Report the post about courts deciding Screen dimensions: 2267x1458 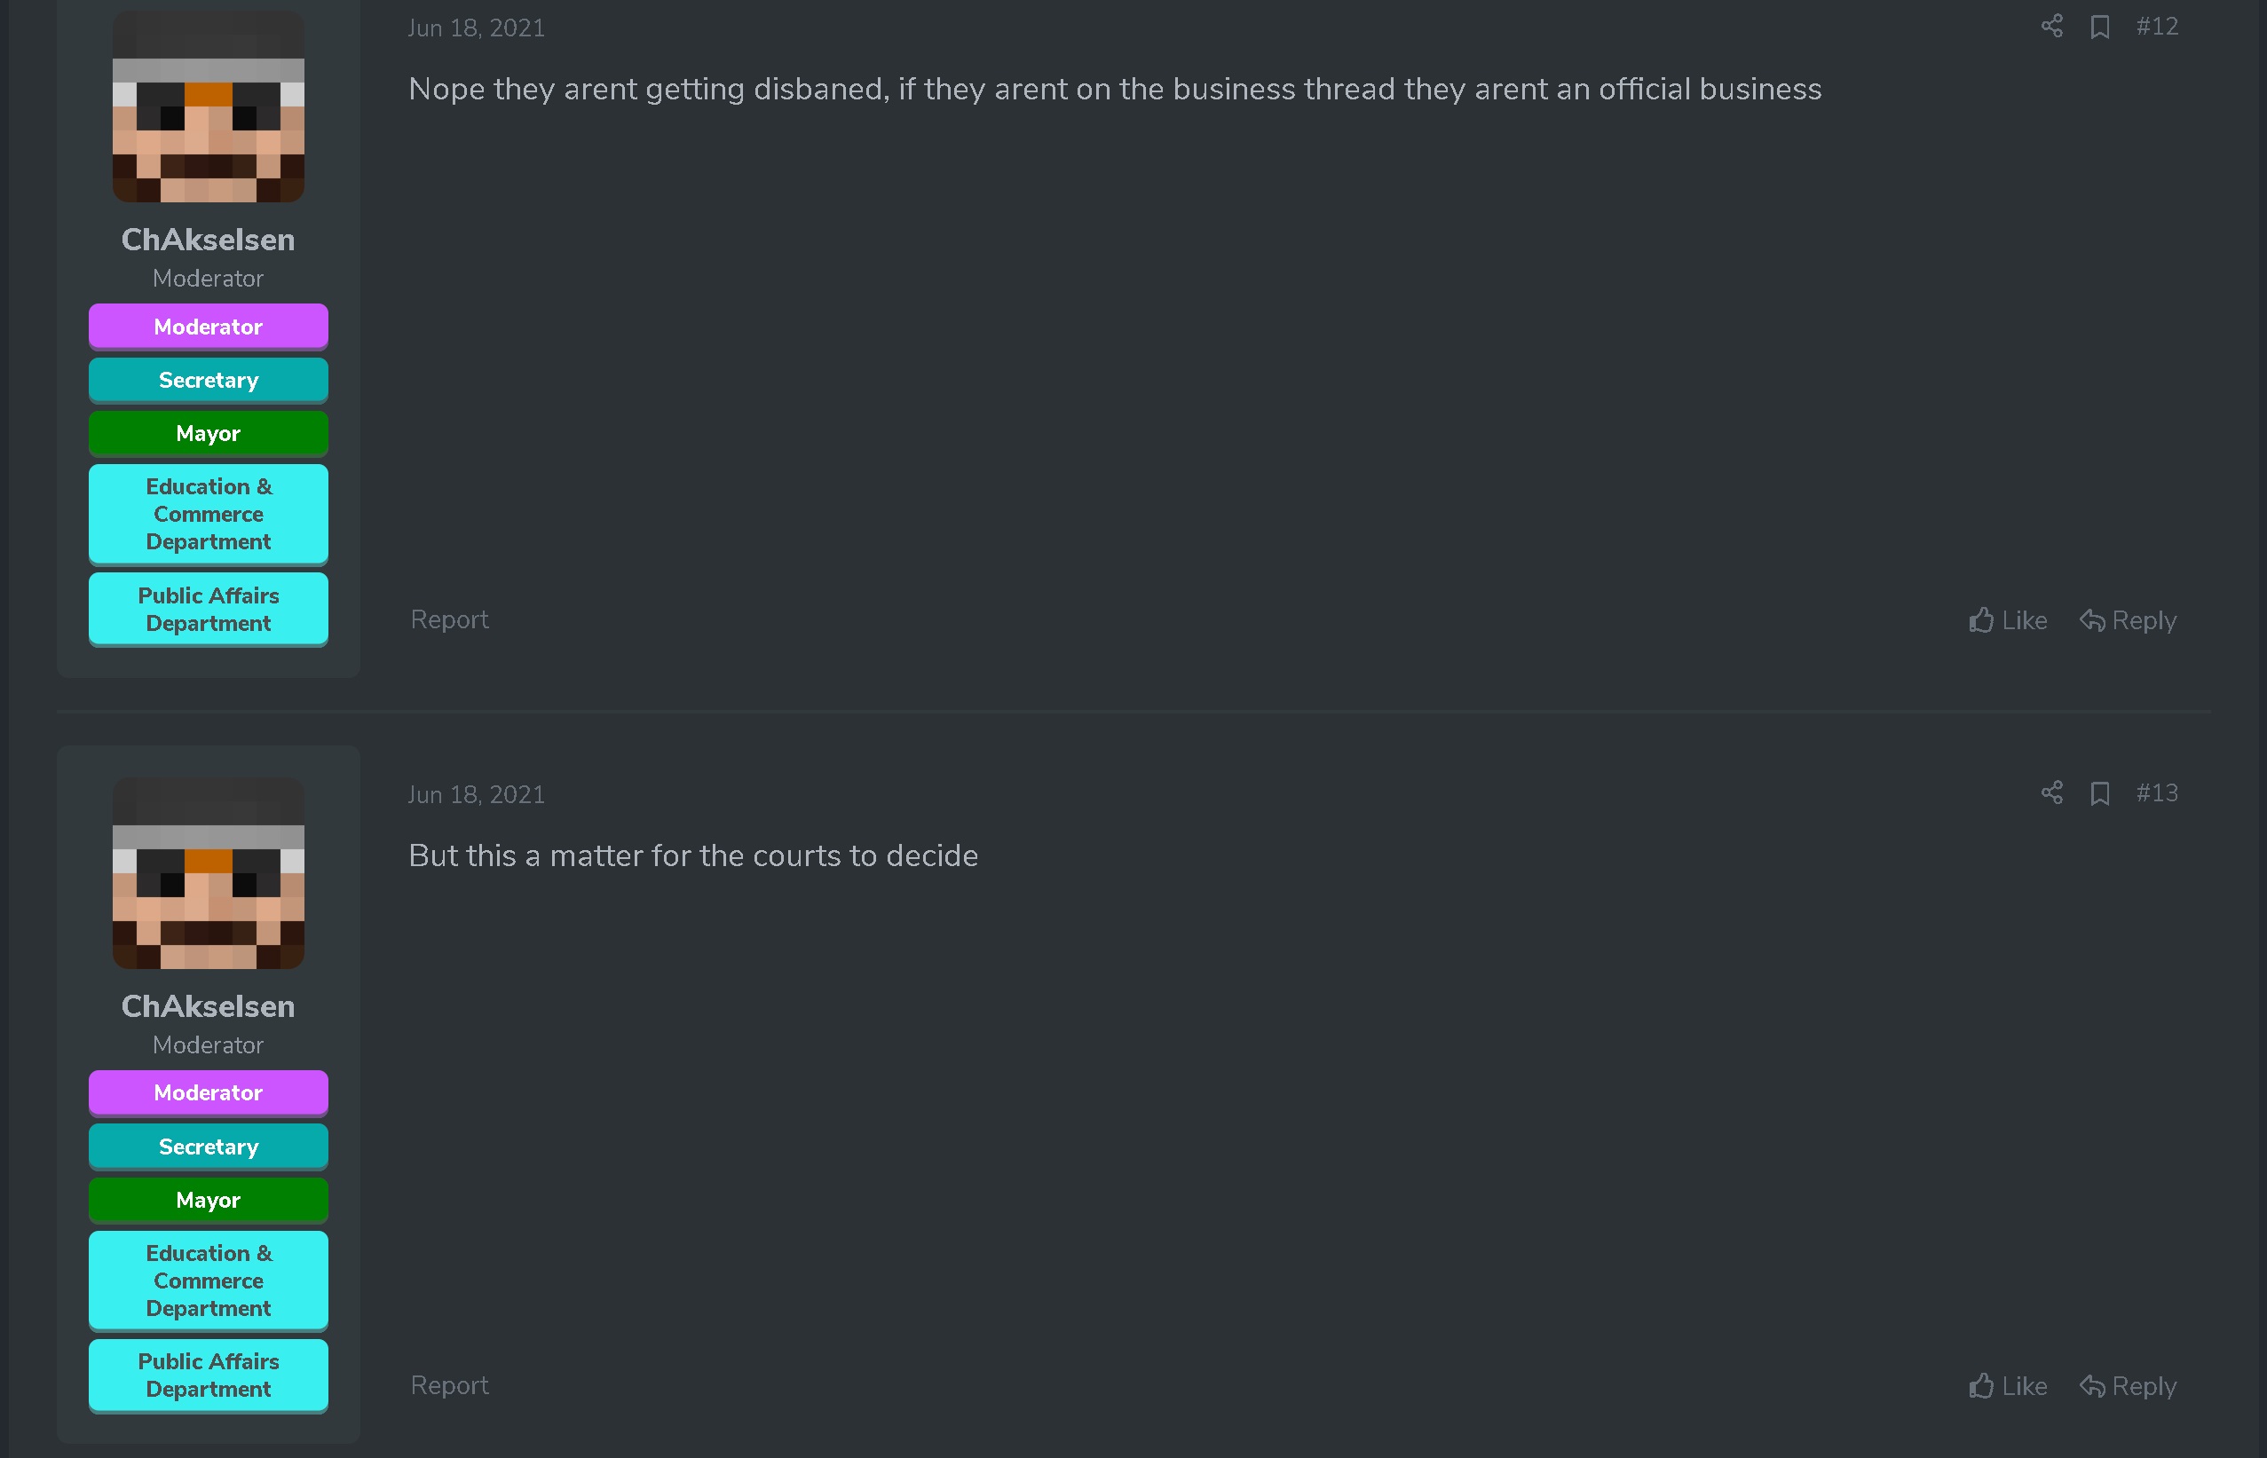pos(449,1385)
